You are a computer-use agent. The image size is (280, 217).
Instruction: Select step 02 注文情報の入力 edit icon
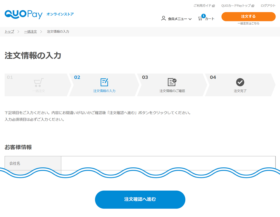coord(104,82)
